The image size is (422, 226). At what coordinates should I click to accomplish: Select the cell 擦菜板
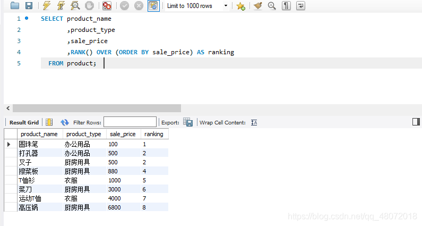point(40,171)
